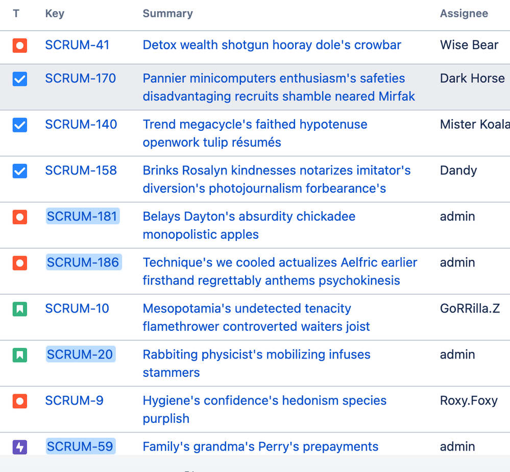Open the SCRUM-140 issue link

81,124
